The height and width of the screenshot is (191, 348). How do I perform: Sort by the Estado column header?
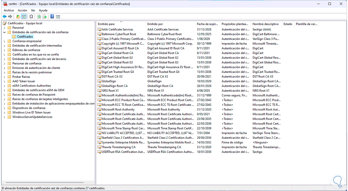[288, 24]
